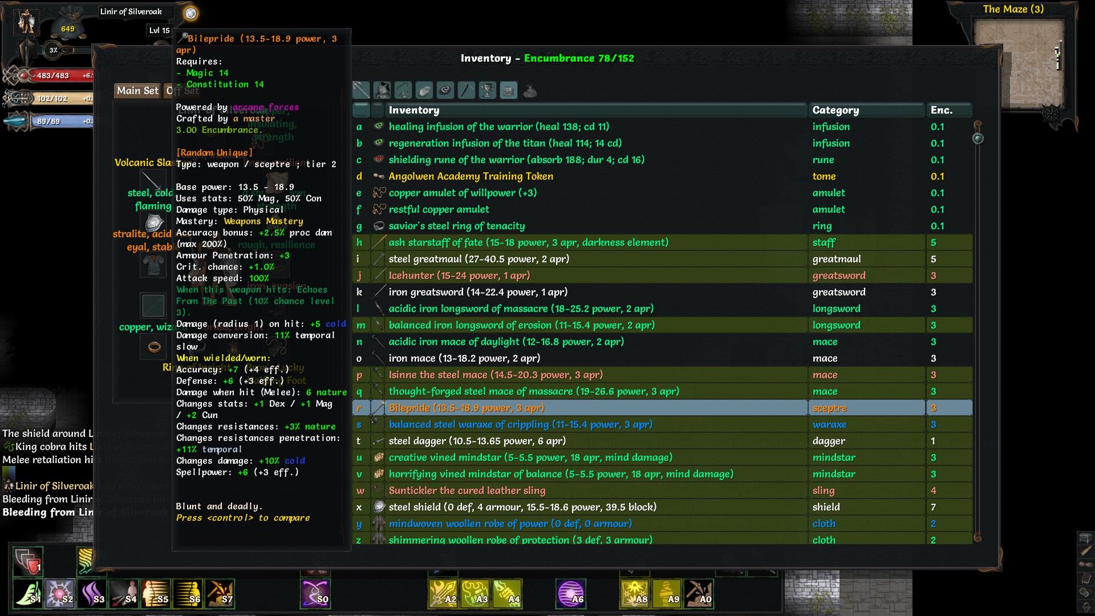Use the A8 talent icon
The width and height of the screenshot is (1095, 616).
tap(635, 594)
